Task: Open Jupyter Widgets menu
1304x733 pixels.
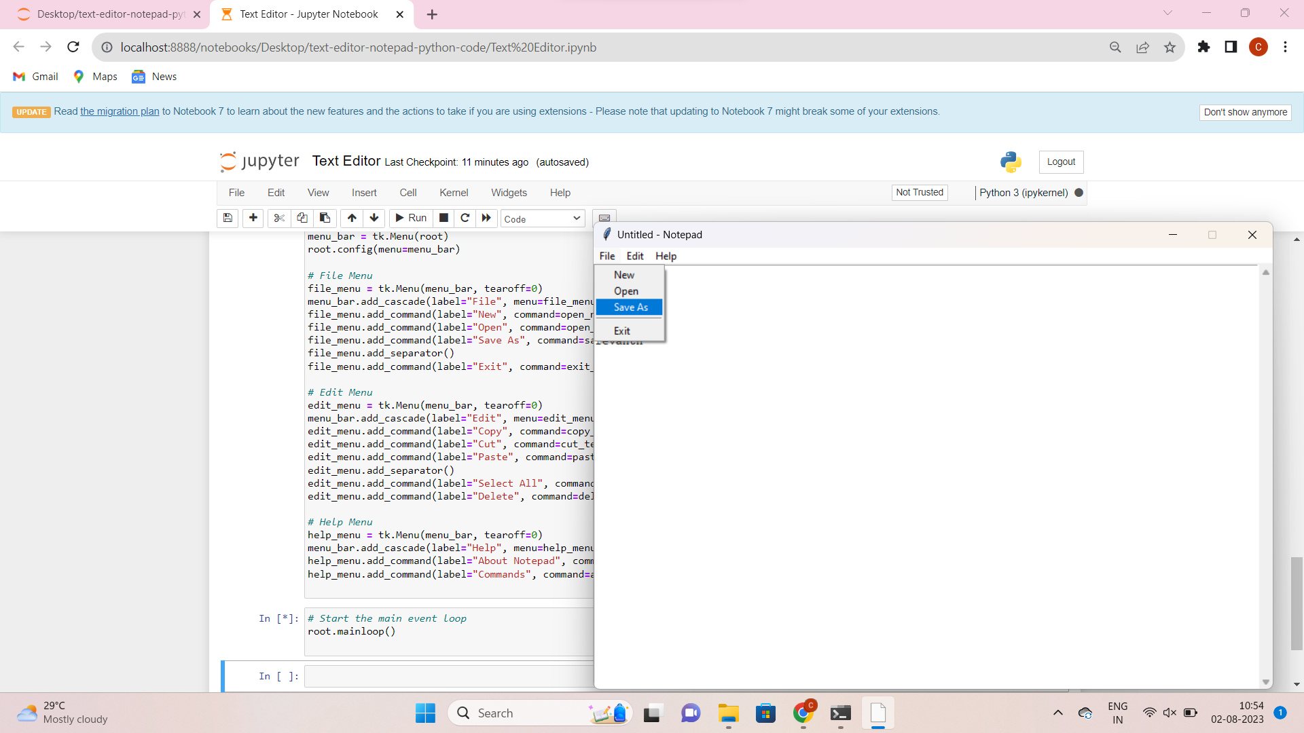Action: (x=509, y=192)
